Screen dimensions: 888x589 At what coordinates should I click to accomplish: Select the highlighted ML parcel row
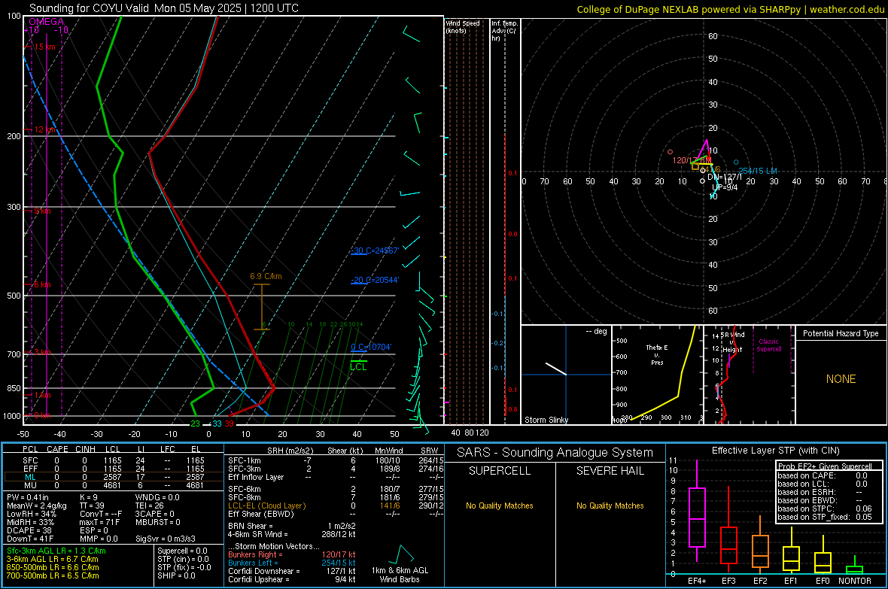click(x=114, y=477)
